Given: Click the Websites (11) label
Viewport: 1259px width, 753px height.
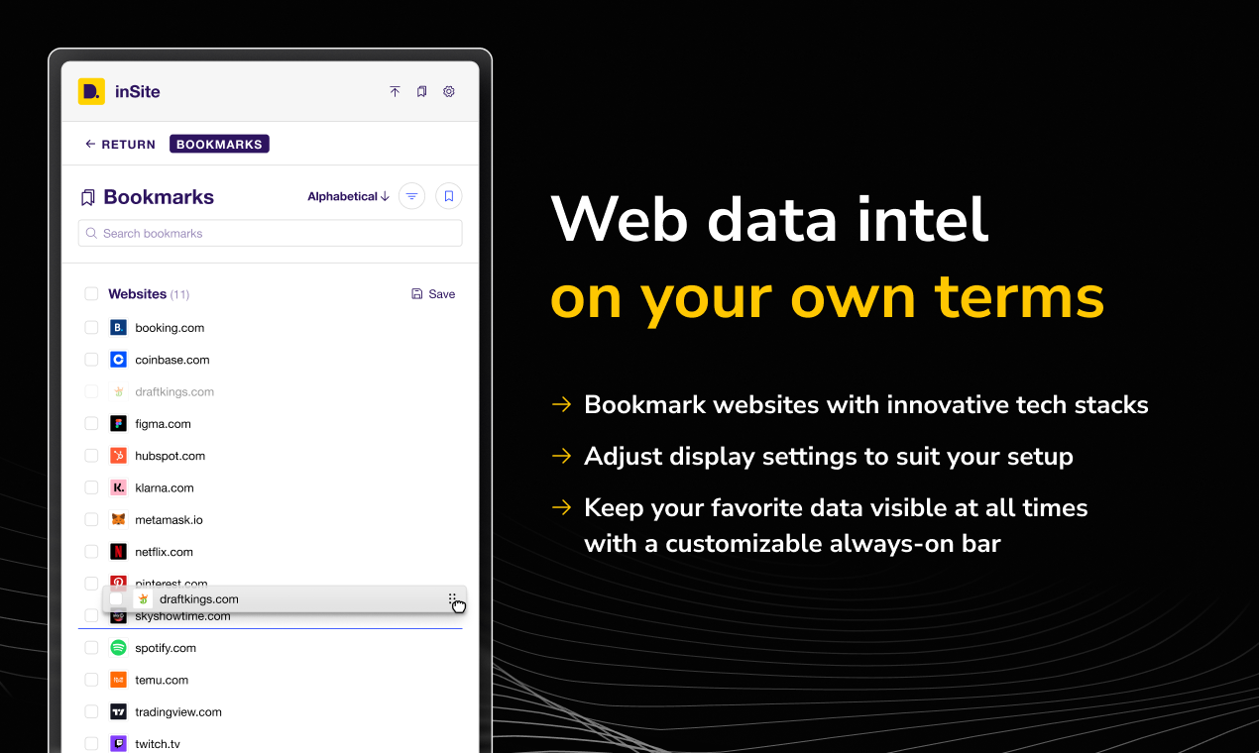Looking at the screenshot, I should click(x=149, y=293).
